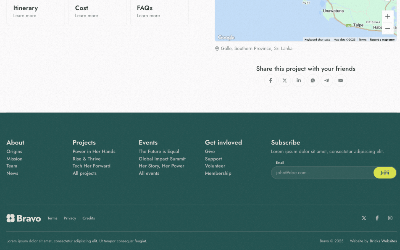Share project by email icon
Image resolution: width=400 pixels, height=250 pixels.
[341, 81]
